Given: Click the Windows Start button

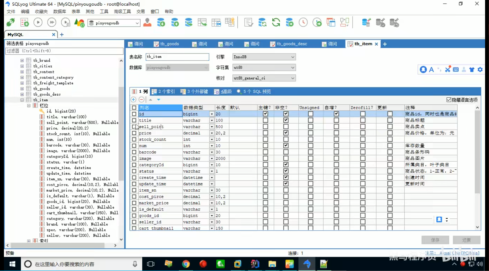Looking at the screenshot, I should tap(12, 264).
